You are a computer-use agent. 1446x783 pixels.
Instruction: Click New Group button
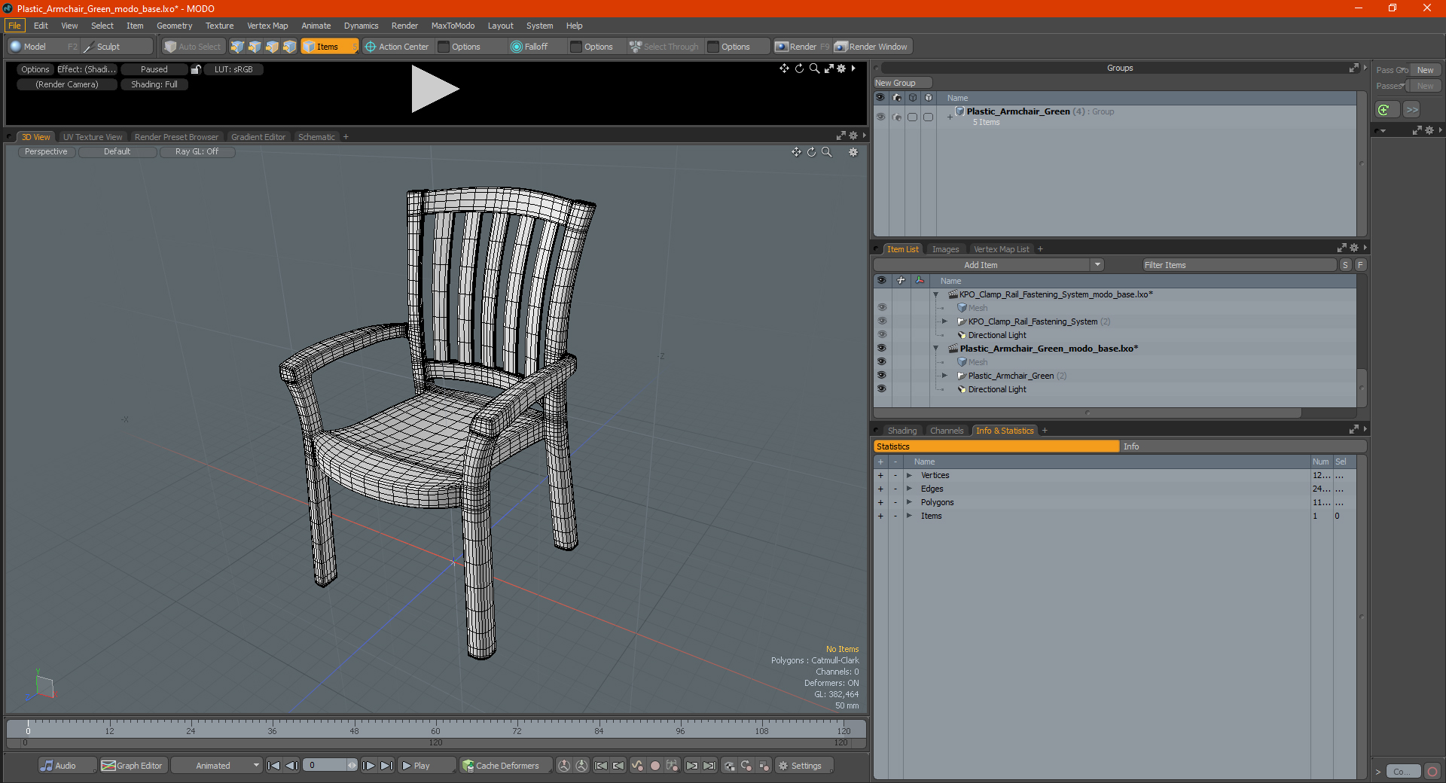[903, 83]
